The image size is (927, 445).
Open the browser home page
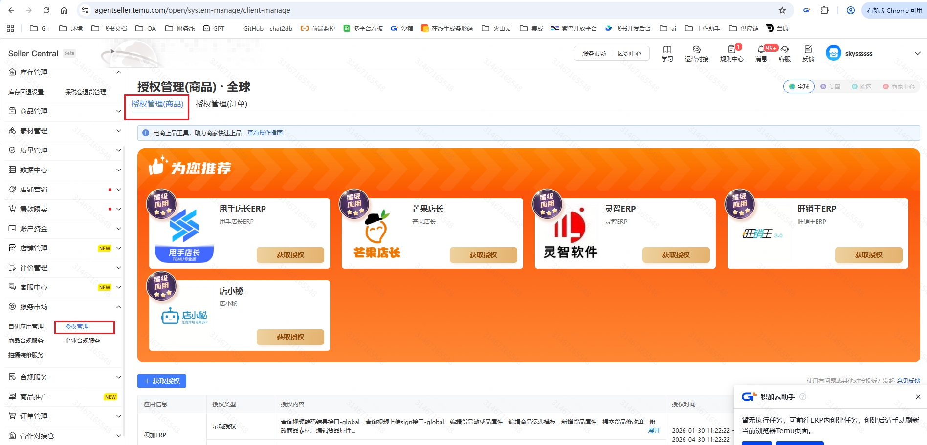click(x=64, y=10)
